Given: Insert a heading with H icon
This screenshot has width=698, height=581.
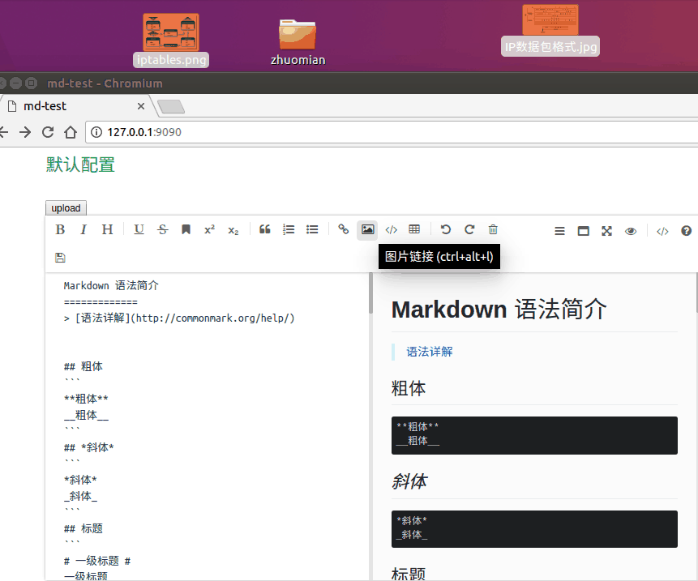Looking at the screenshot, I should (x=107, y=229).
